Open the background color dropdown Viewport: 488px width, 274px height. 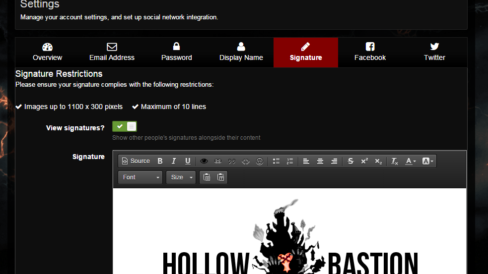(x=427, y=161)
